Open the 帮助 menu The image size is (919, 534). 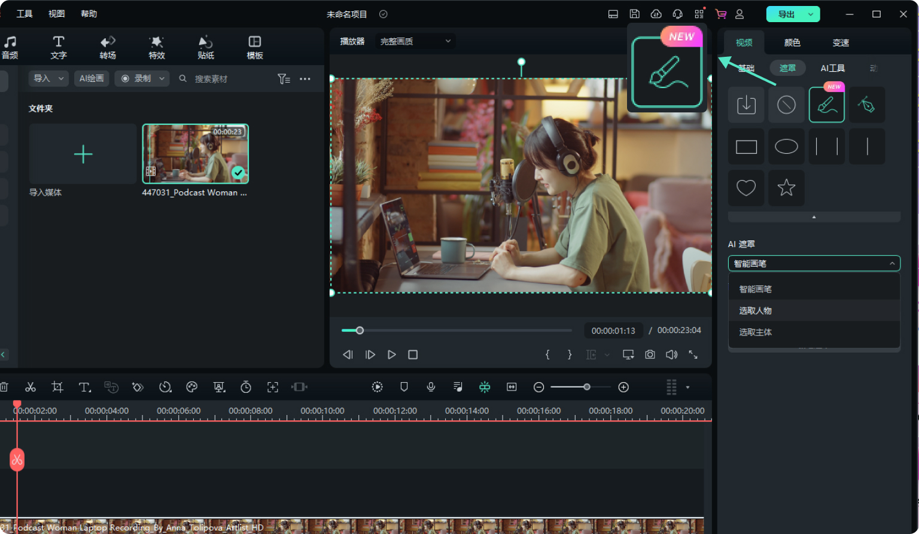(x=89, y=14)
